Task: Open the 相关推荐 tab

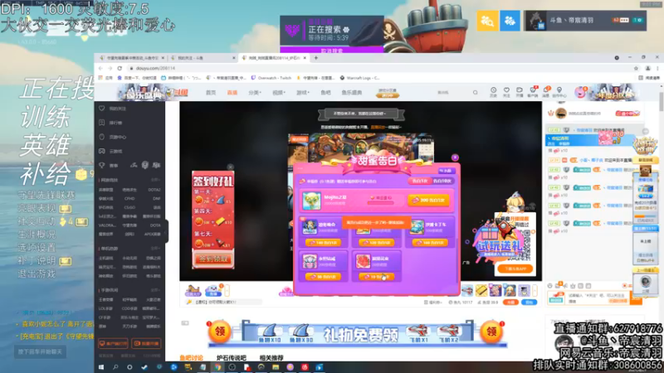Action: click(x=271, y=358)
